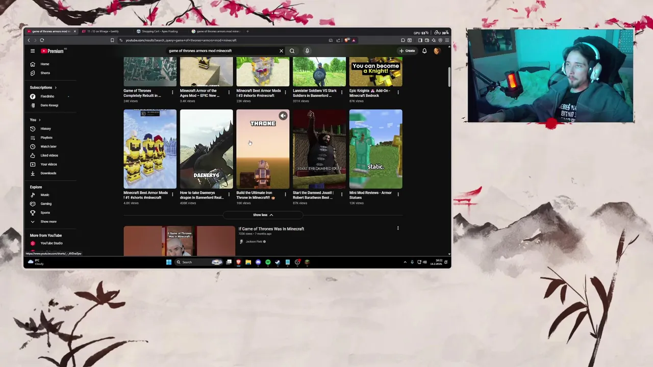Open options for How to take Daenerys dragon
Screen dimensions: 653x367
coord(229,194)
